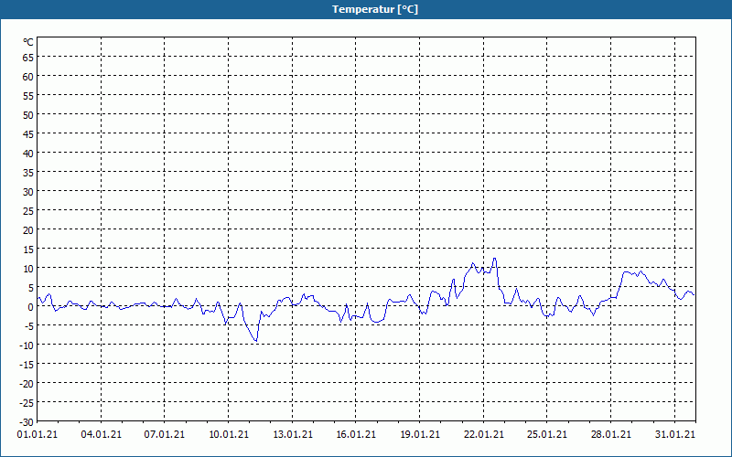Image resolution: width=732 pixels, height=457 pixels.
Task: Click the -10 value on temperature axis
Action: tap(27, 345)
